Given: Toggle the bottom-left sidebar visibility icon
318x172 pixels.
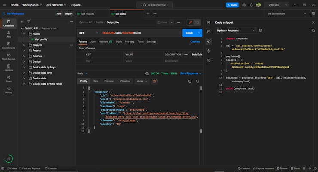Looking at the screenshot, I should click(x=3, y=169).
